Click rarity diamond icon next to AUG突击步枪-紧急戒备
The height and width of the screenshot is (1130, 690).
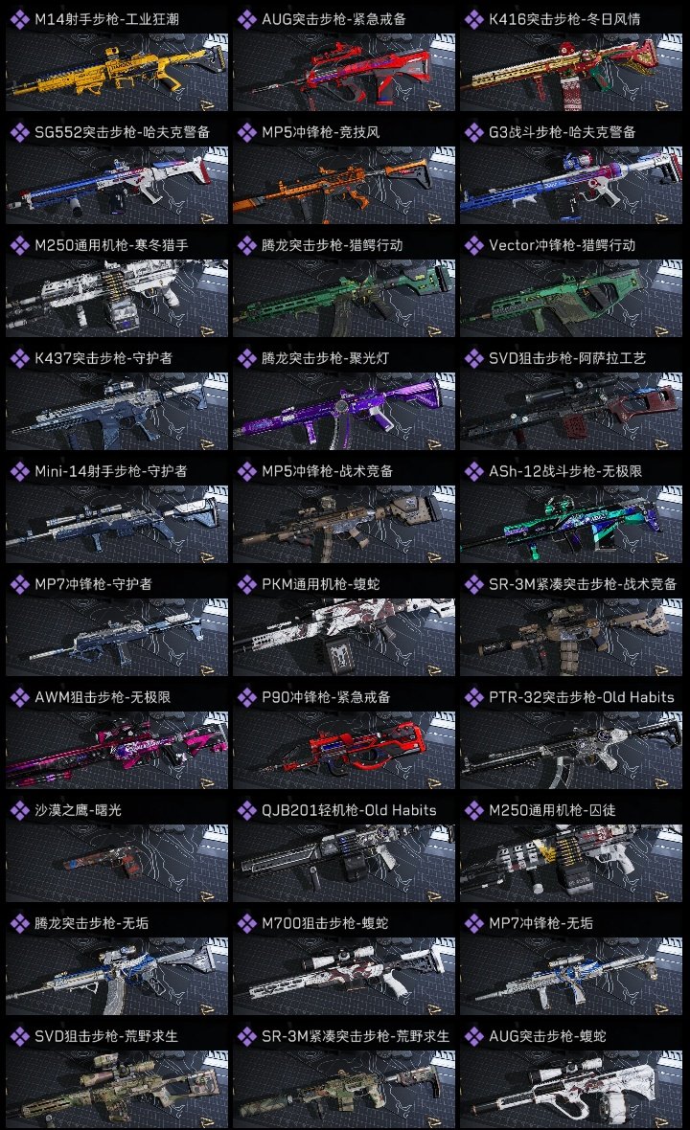coord(246,19)
